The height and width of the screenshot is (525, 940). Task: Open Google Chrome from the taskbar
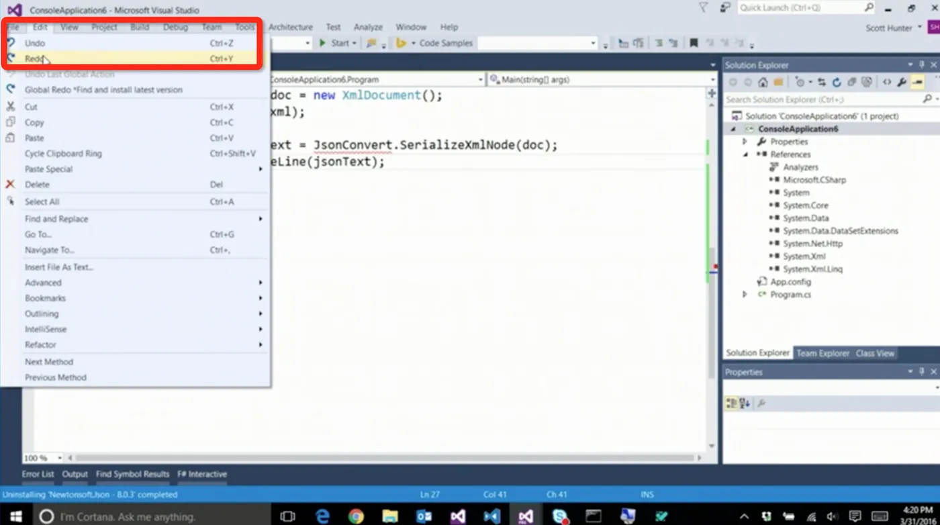click(x=356, y=516)
